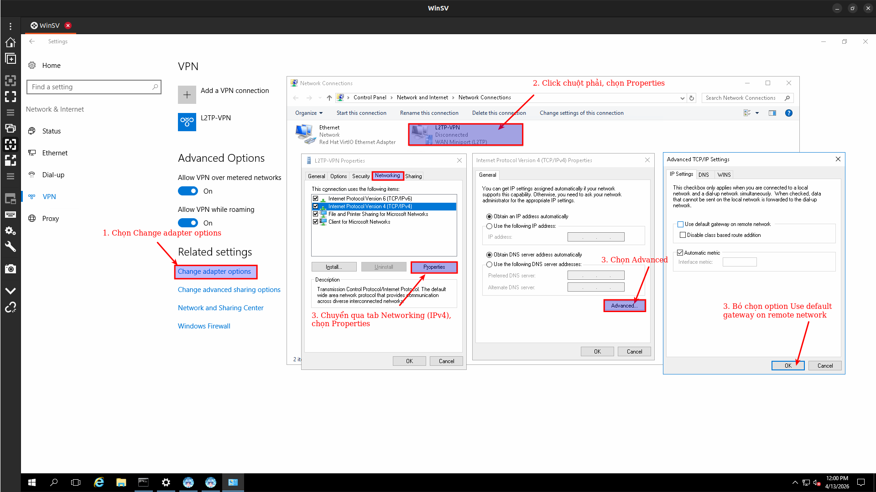The height and width of the screenshot is (492, 876).
Task: Click the up arrow in Network Connections
Action: 329,98
